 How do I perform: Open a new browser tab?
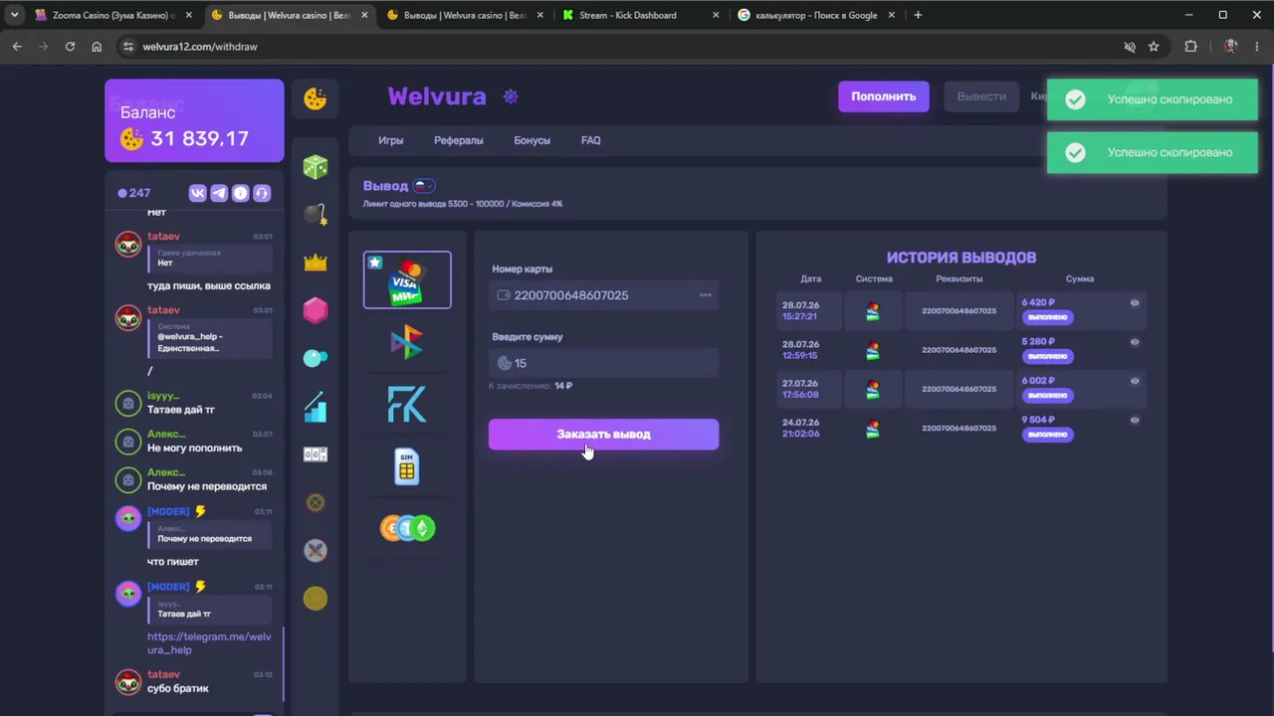918,15
